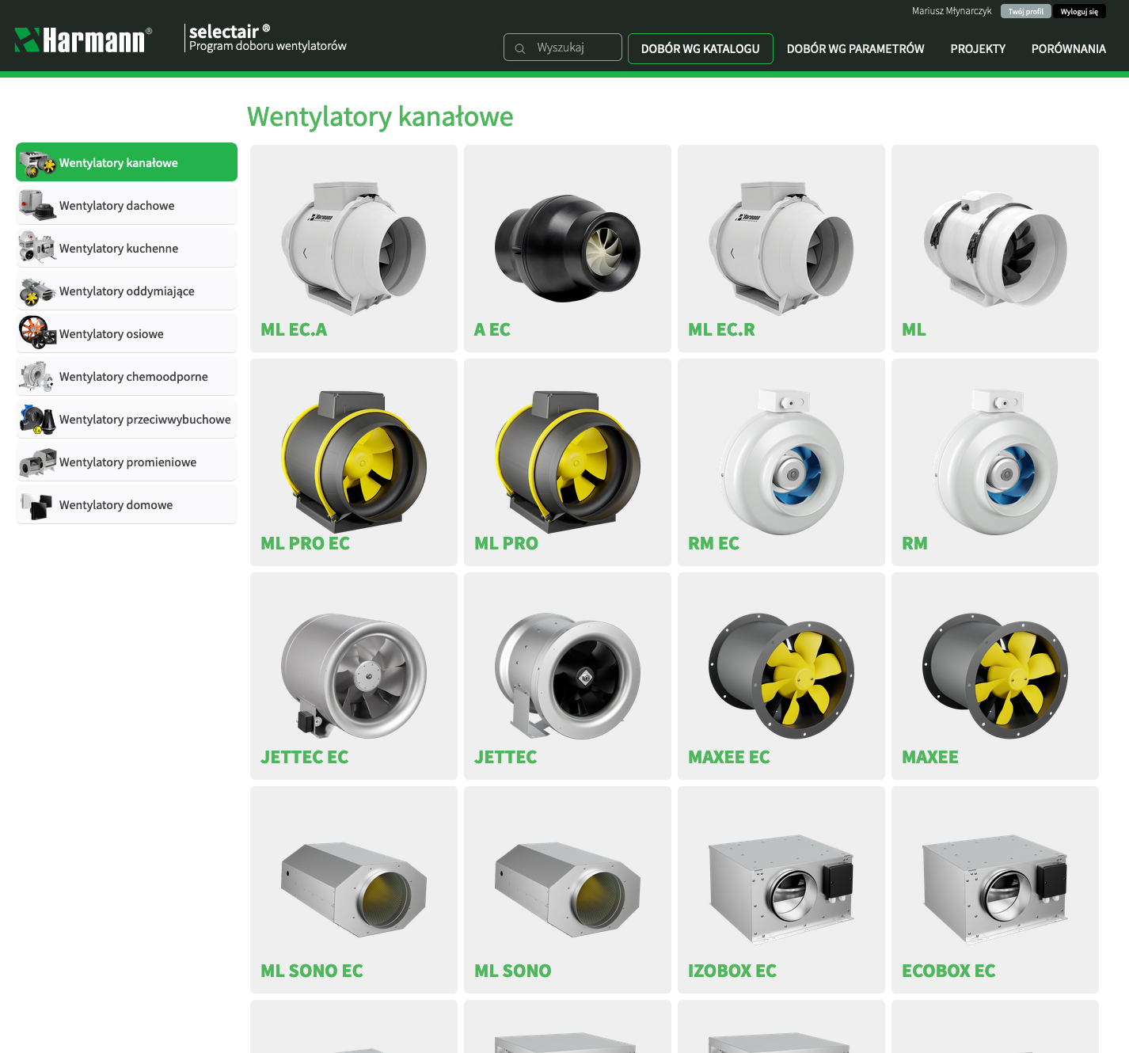This screenshot has width=1129, height=1053.
Task: Open the ML SONO fan image
Action: point(568,889)
